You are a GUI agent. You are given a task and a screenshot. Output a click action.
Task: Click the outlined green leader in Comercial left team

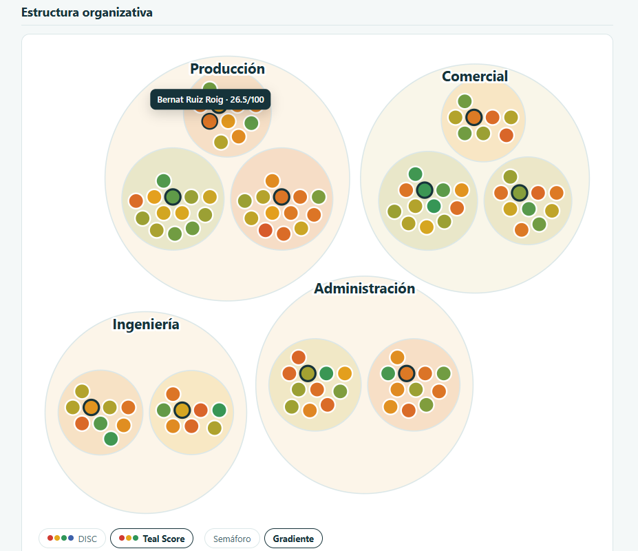click(425, 190)
